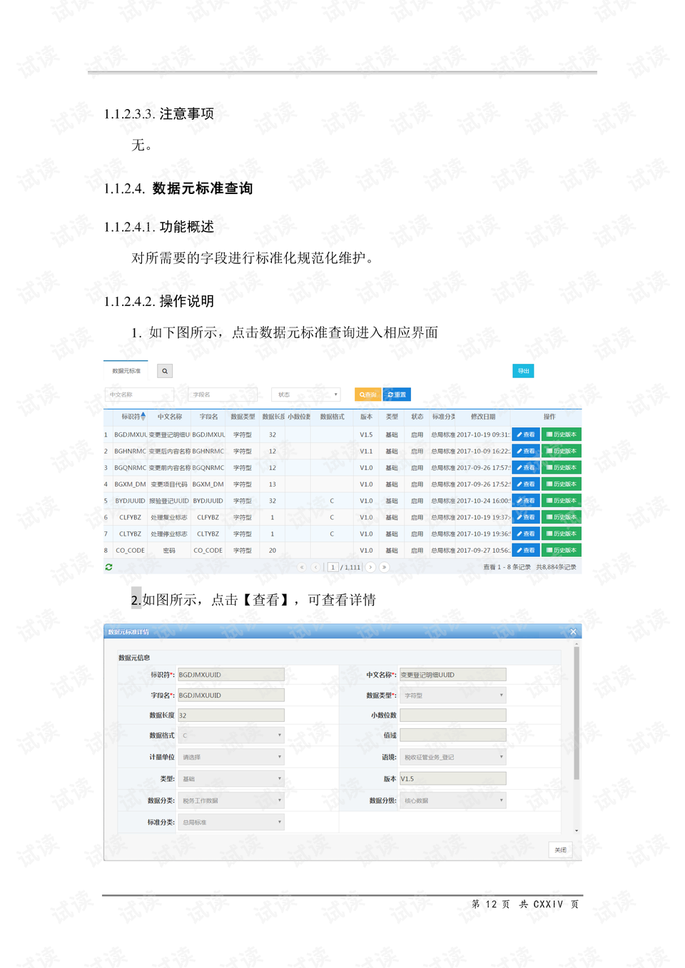Click 查看 on the BGDJMXUL row
The image size is (685, 968).
526,434
